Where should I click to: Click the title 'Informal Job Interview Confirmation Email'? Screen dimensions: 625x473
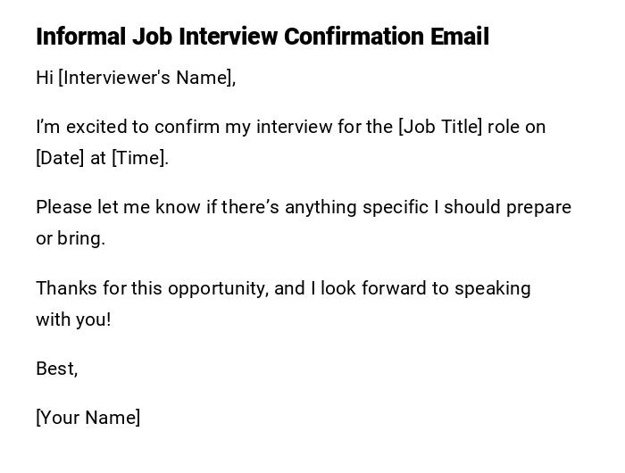262,37
